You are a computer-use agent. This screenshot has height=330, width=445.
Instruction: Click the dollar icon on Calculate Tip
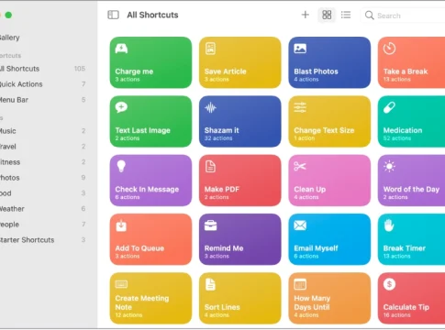pyautogui.click(x=389, y=284)
